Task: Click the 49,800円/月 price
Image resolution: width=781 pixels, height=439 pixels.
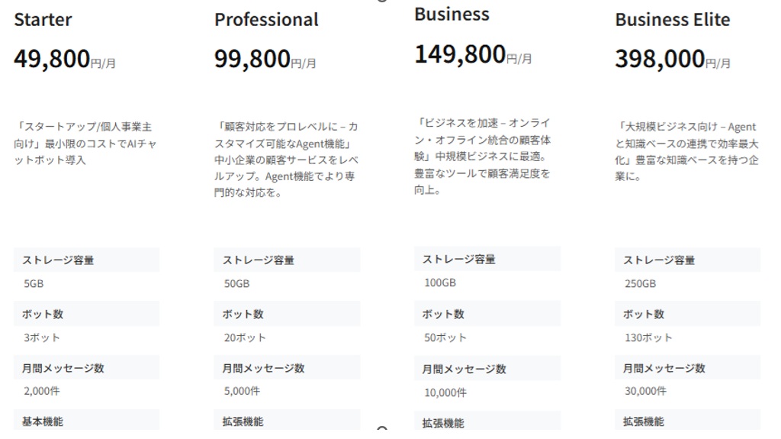Action: 65,59
